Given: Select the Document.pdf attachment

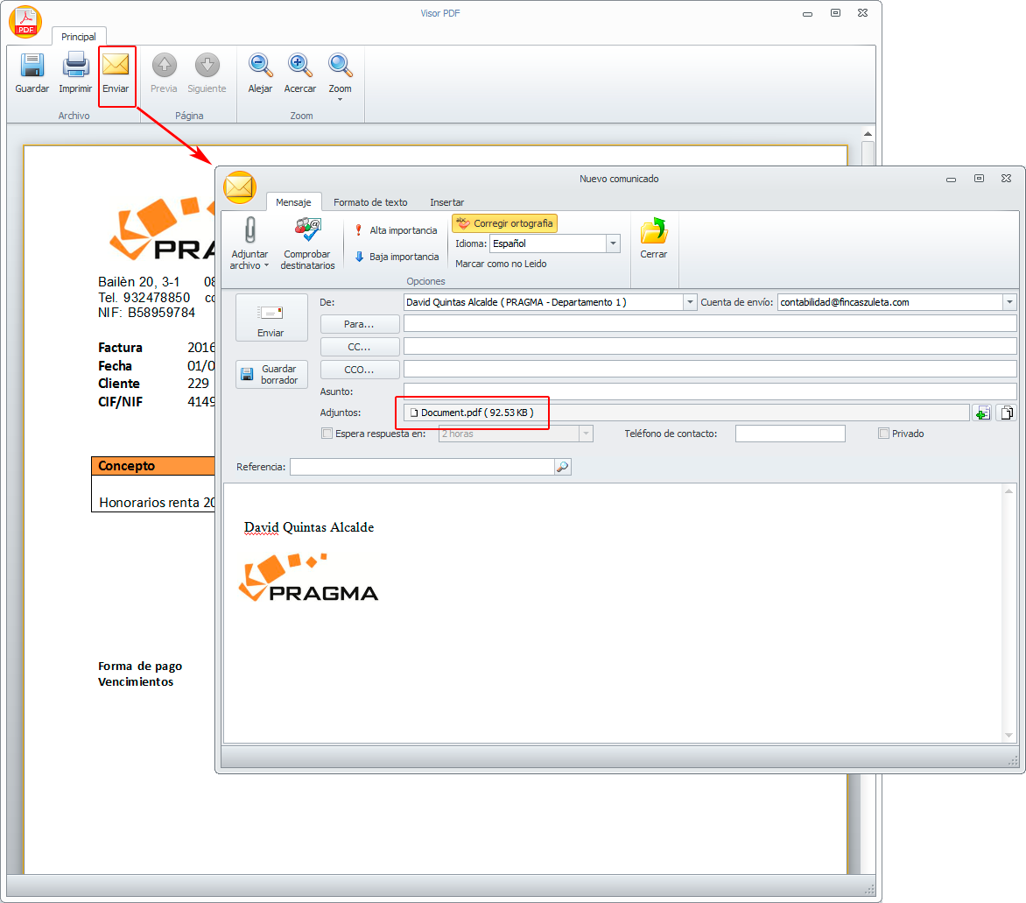Looking at the screenshot, I should point(472,413).
